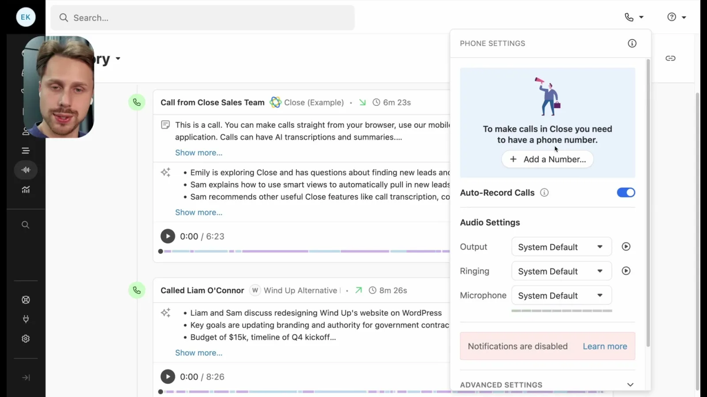This screenshot has height=397, width=707.
Task: Open the phone dropdown in top bar
Action: click(634, 17)
